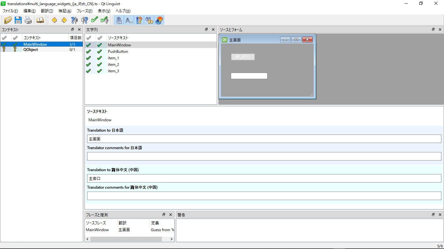
Task: Go to next item with the right arrow
Action: (x=64, y=20)
